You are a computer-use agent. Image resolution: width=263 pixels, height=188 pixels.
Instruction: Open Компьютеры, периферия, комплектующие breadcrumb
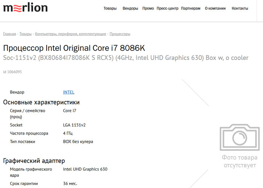pos(71,34)
